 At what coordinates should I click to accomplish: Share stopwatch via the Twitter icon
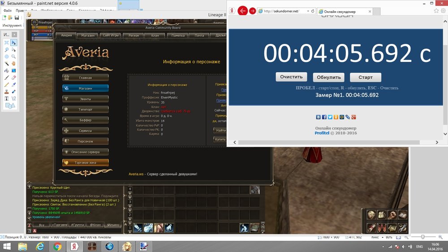330,117
